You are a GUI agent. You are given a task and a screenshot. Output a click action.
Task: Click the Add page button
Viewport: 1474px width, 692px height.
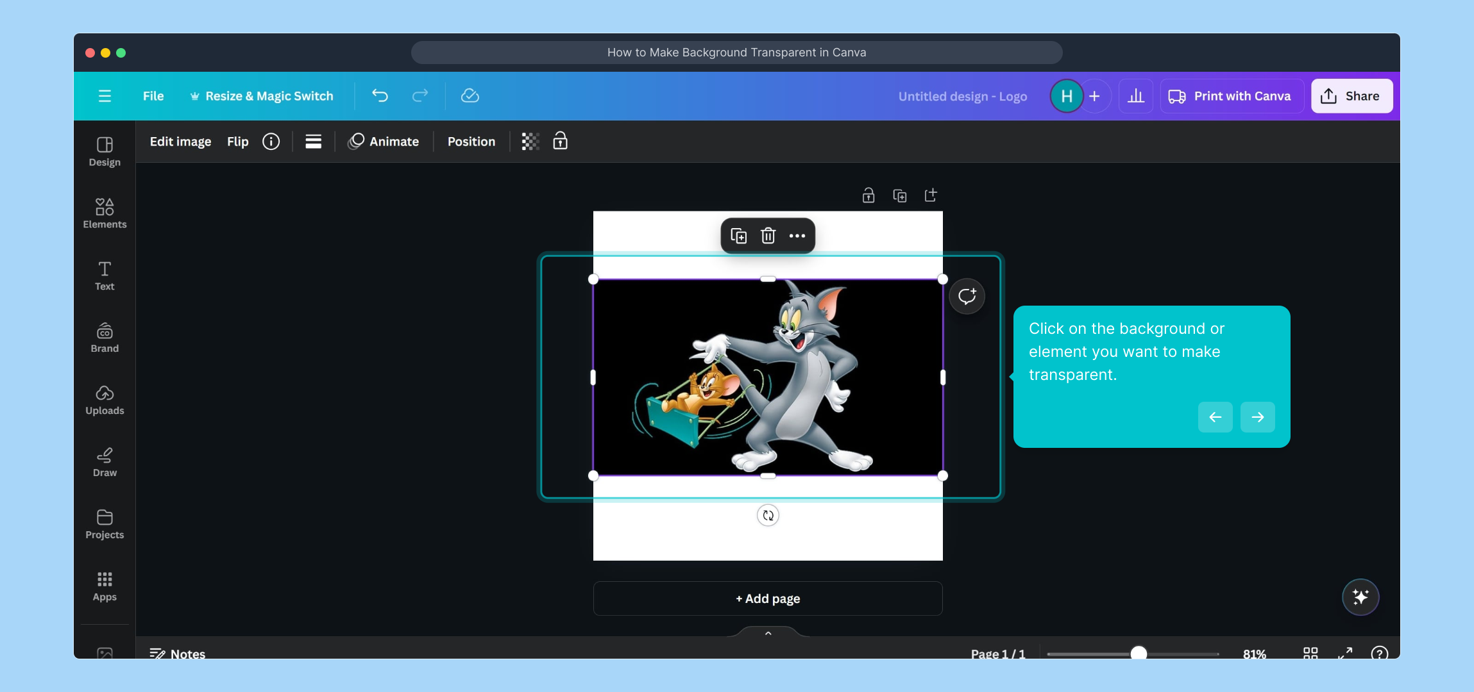click(x=767, y=598)
